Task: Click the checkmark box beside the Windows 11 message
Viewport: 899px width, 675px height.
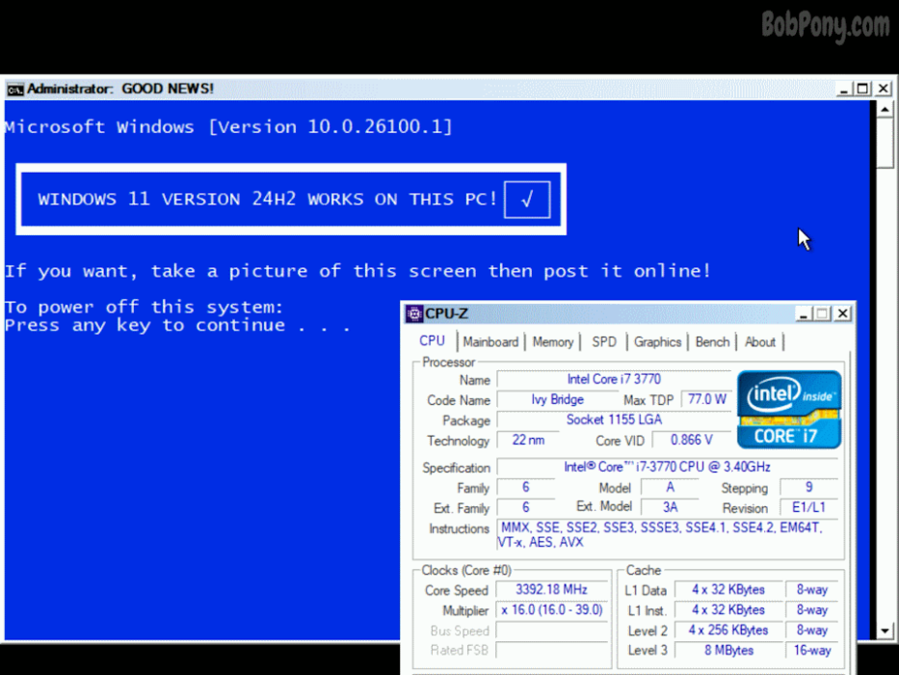Action: (x=527, y=199)
